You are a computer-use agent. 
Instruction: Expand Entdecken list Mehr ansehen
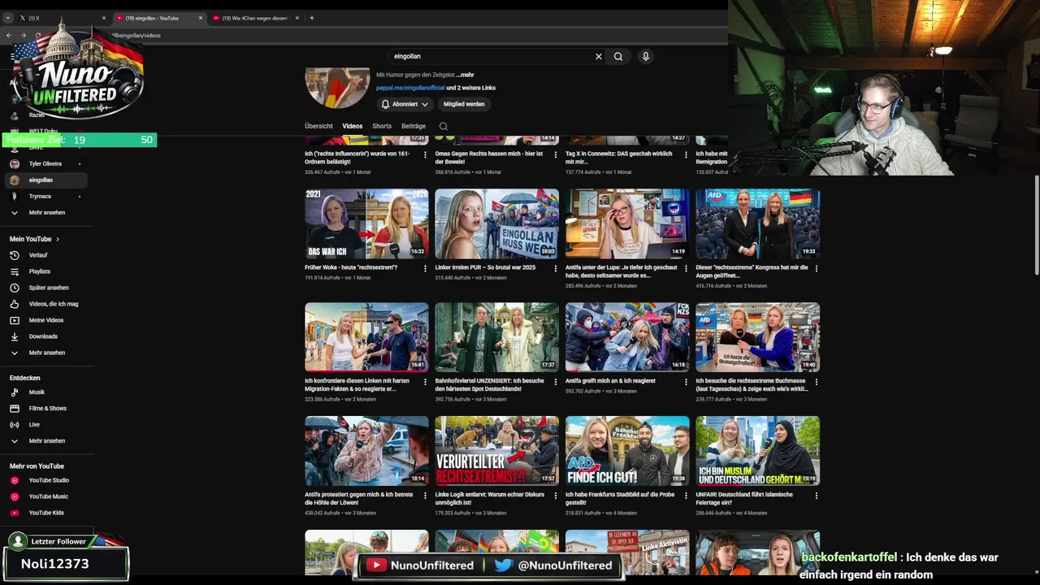click(47, 441)
